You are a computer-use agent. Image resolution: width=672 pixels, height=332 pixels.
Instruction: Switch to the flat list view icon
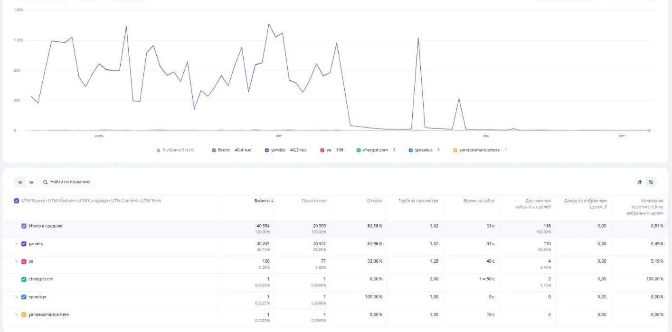[x=20, y=182]
